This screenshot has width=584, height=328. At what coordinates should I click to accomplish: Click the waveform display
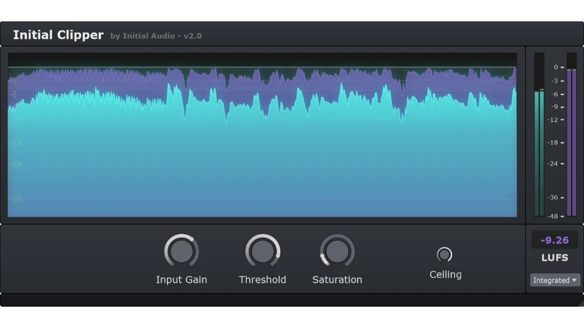(x=262, y=135)
